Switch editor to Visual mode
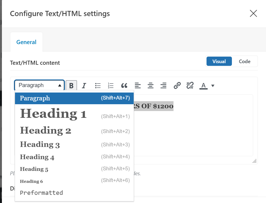 click(x=219, y=61)
